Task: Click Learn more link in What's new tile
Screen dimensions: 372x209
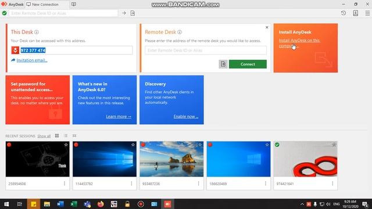Action: coord(119,116)
